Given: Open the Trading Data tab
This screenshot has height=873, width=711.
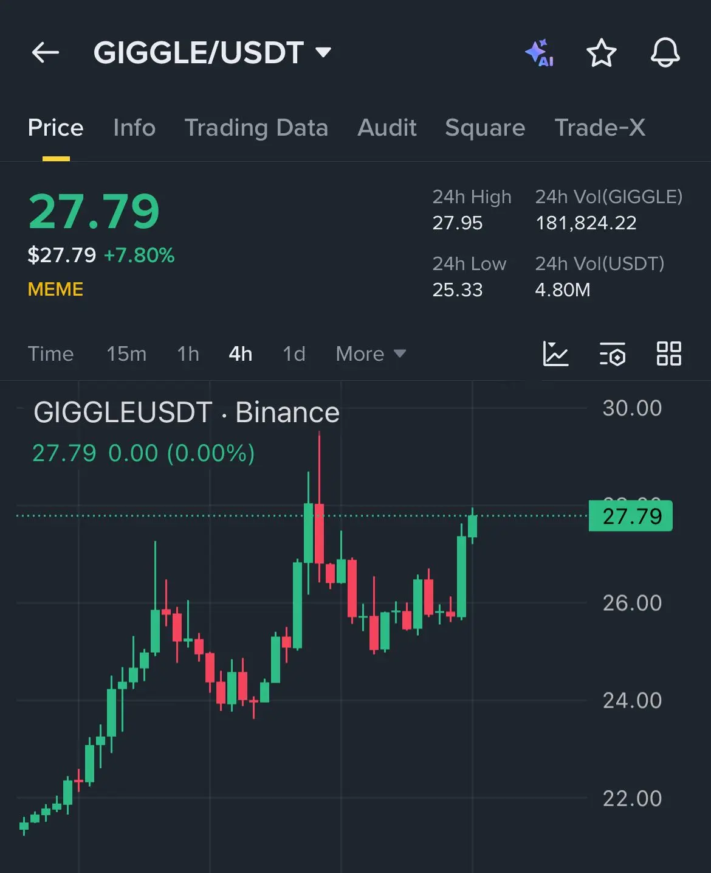Looking at the screenshot, I should click(x=256, y=128).
